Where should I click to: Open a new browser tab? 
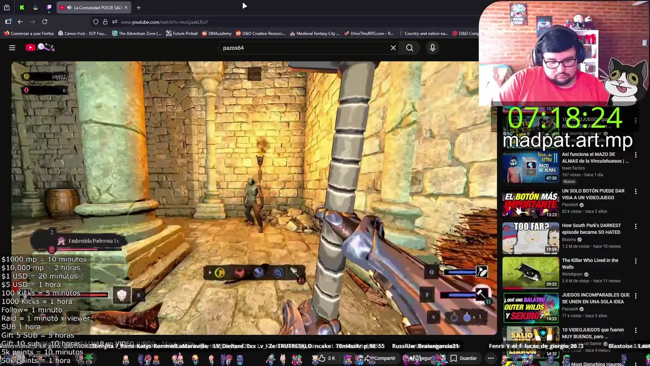(x=139, y=8)
